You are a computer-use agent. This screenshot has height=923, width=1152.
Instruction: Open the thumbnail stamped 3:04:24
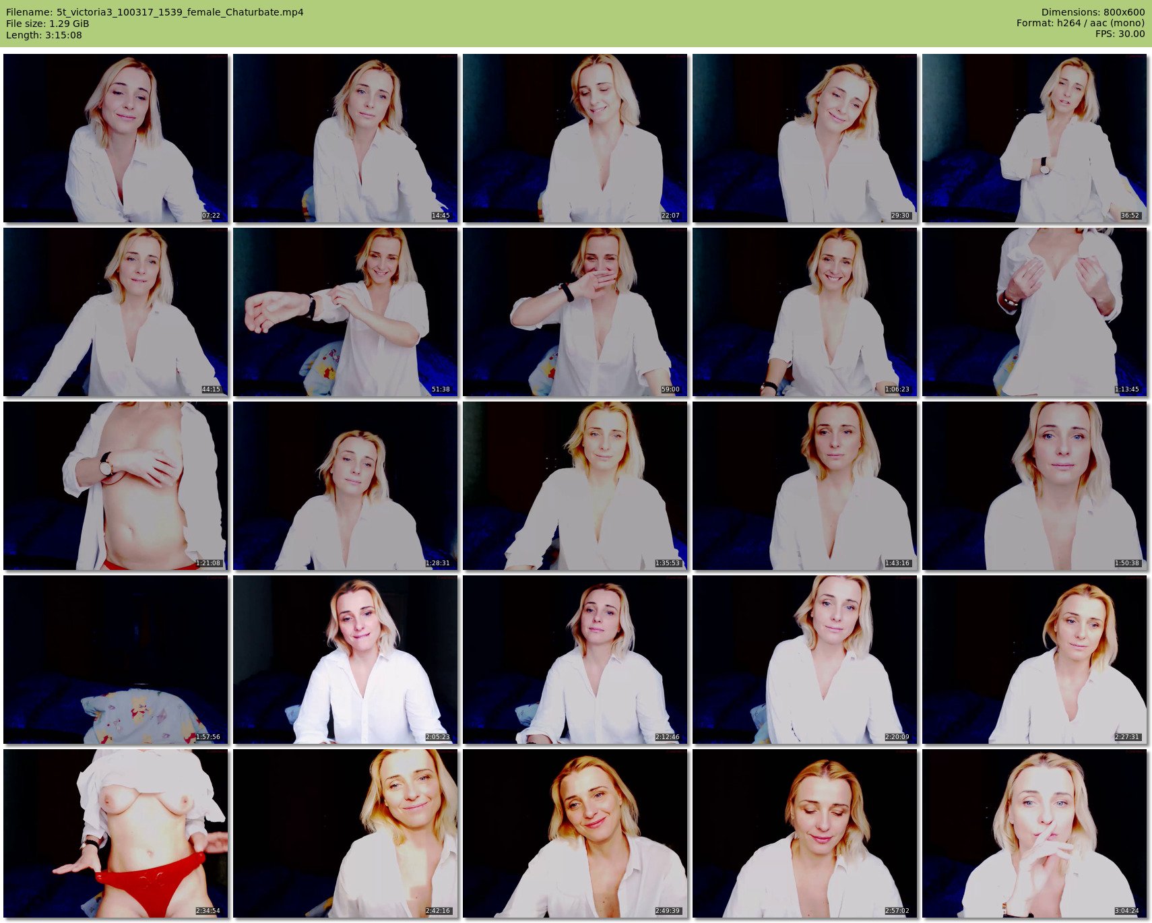1035,833
